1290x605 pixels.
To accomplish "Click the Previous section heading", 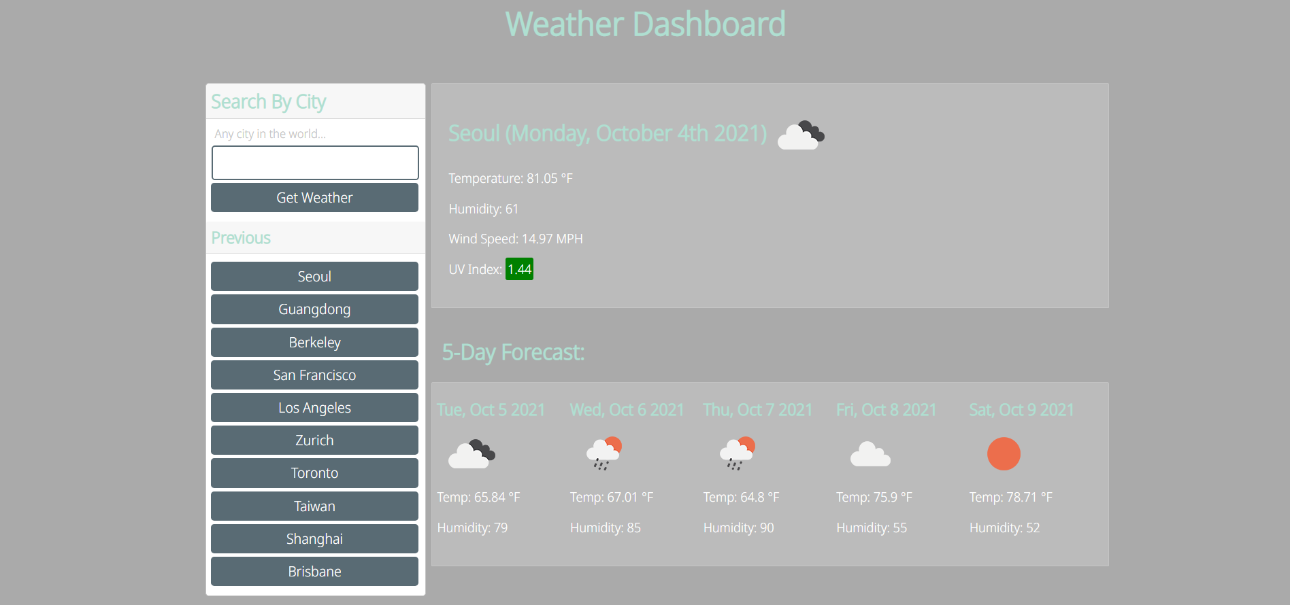I will pos(241,238).
